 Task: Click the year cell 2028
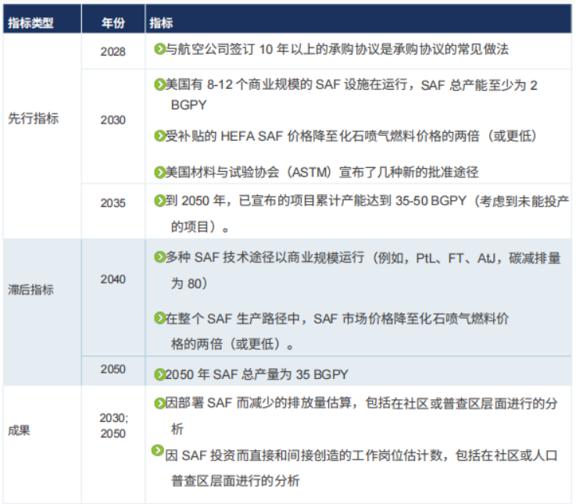pyautogui.click(x=113, y=52)
